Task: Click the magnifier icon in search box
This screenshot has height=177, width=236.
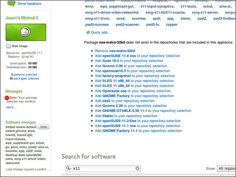Action: (x=69, y=169)
